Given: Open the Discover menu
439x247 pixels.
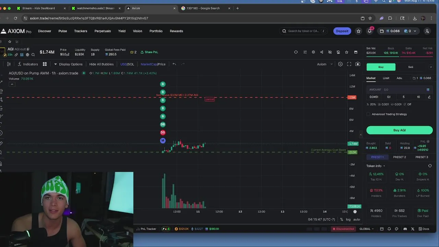Looking at the screenshot, I should click(x=45, y=31).
